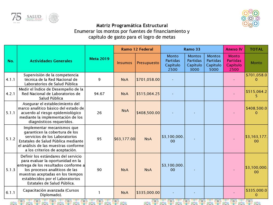Click row number 5.1.1
Image resolution: width=273 pixels, height=205 pixels.
pos(10,113)
